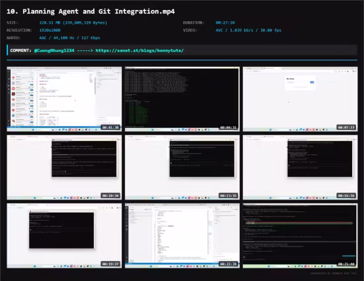Select the terminal thumbnail stamped 00:25:40
The height and width of the screenshot is (281, 364).
300,236
